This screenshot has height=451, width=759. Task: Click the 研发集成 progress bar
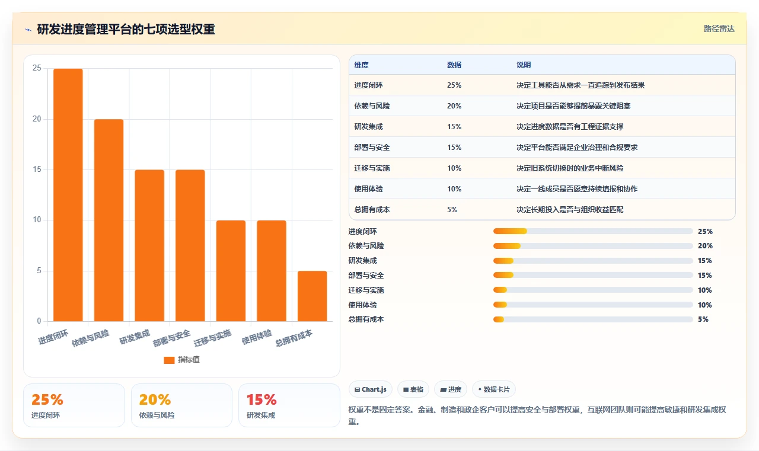[593, 261]
